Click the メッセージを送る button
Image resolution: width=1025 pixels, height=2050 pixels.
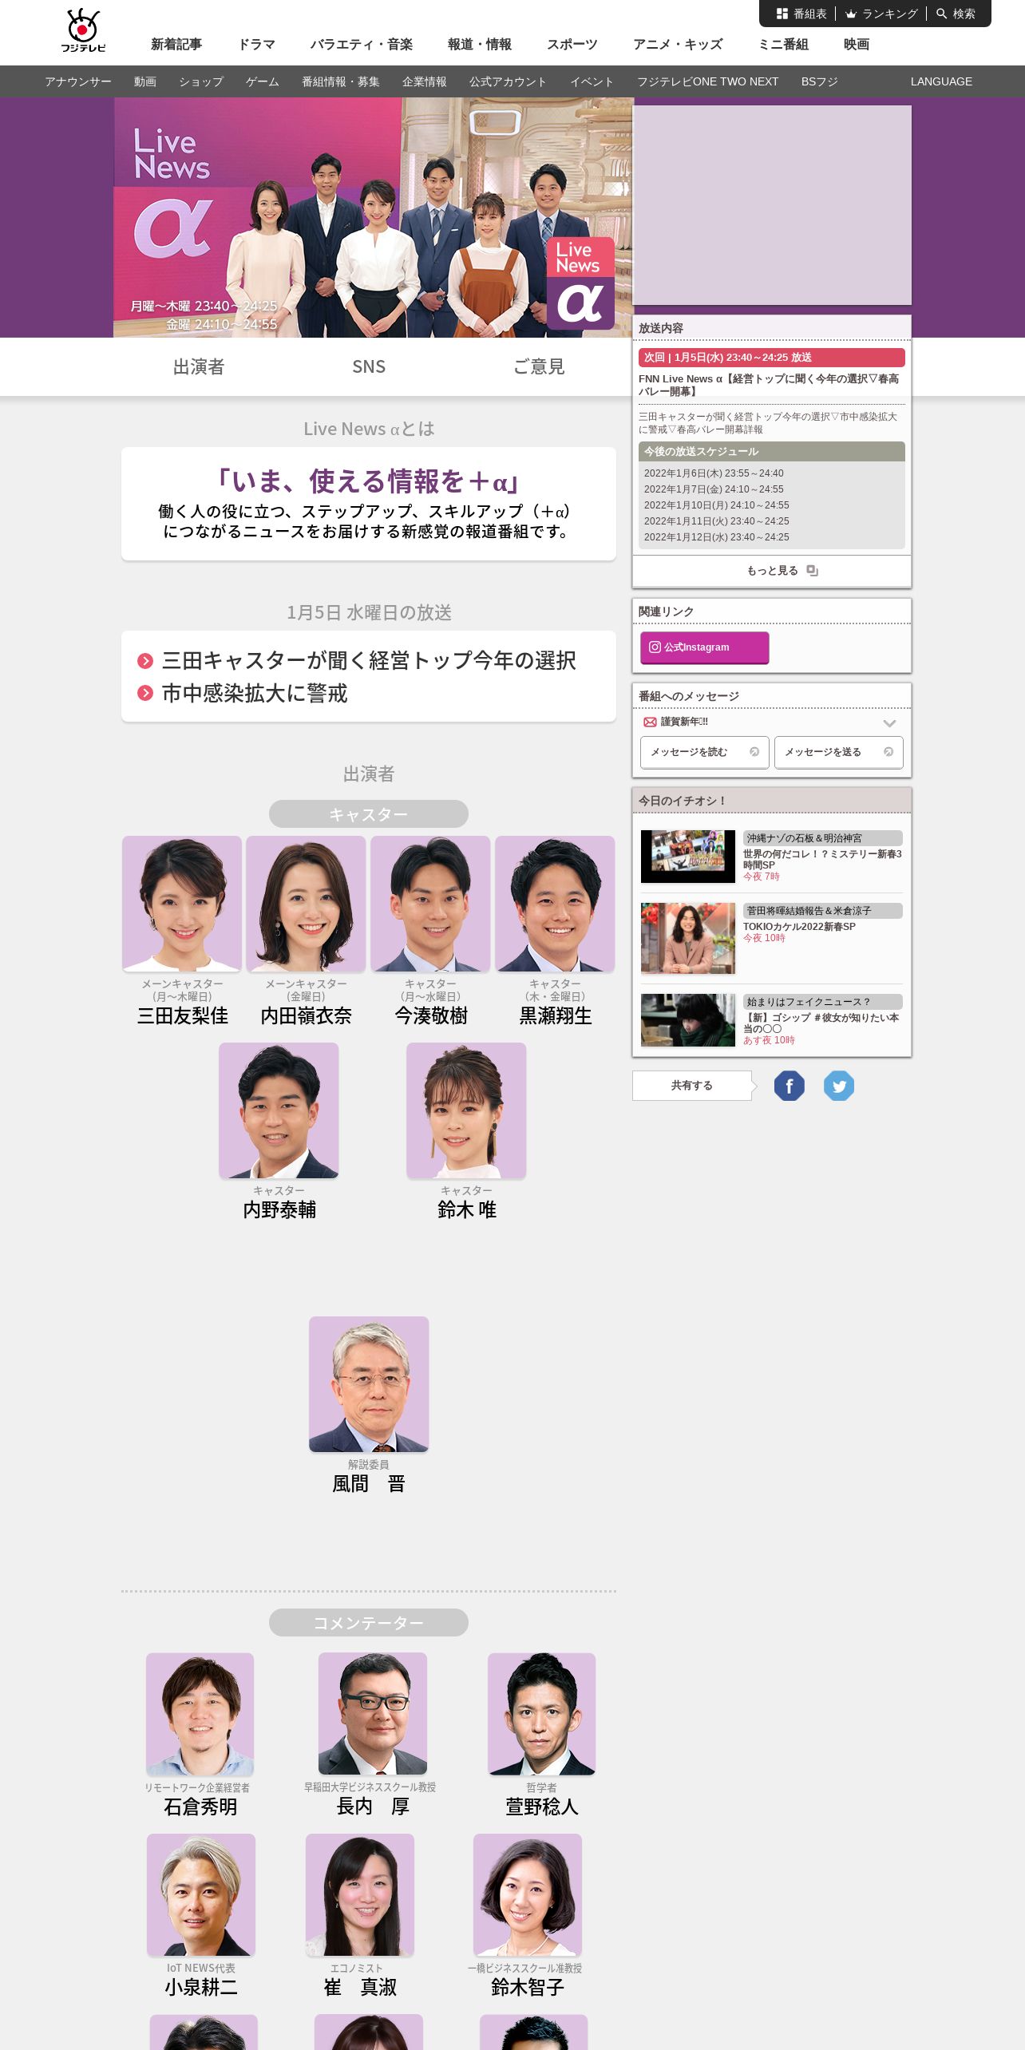tap(838, 752)
